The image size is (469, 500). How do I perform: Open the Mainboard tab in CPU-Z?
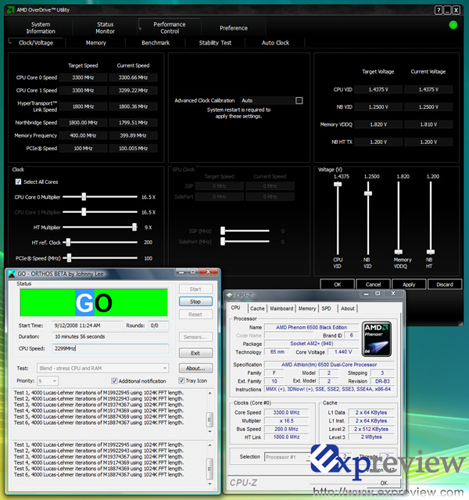coord(281,308)
